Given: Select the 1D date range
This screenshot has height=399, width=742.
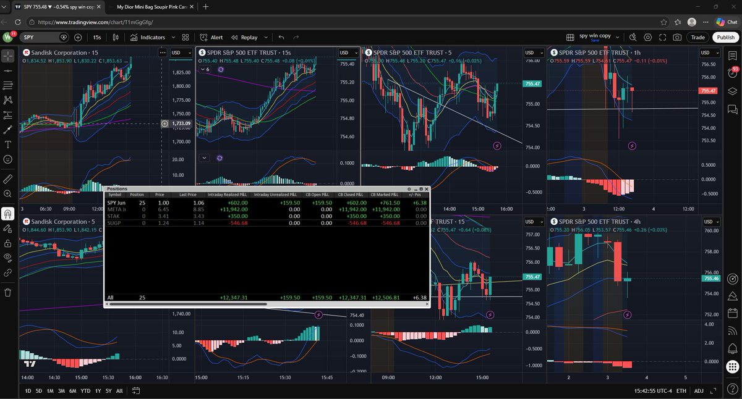Looking at the screenshot, I should [28, 391].
